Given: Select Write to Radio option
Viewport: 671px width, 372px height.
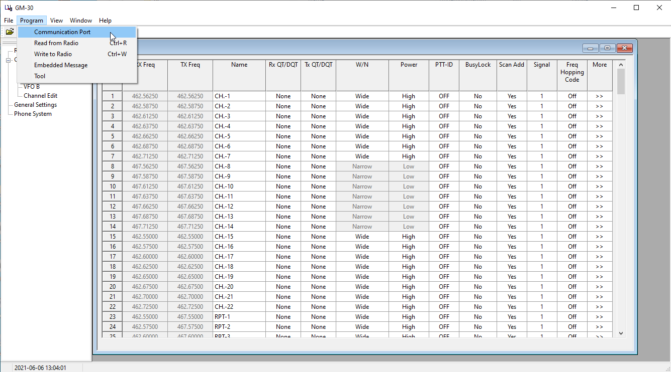Looking at the screenshot, I should (52, 54).
